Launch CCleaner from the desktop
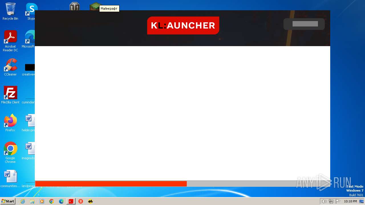This screenshot has width=365, height=205. (10, 67)
